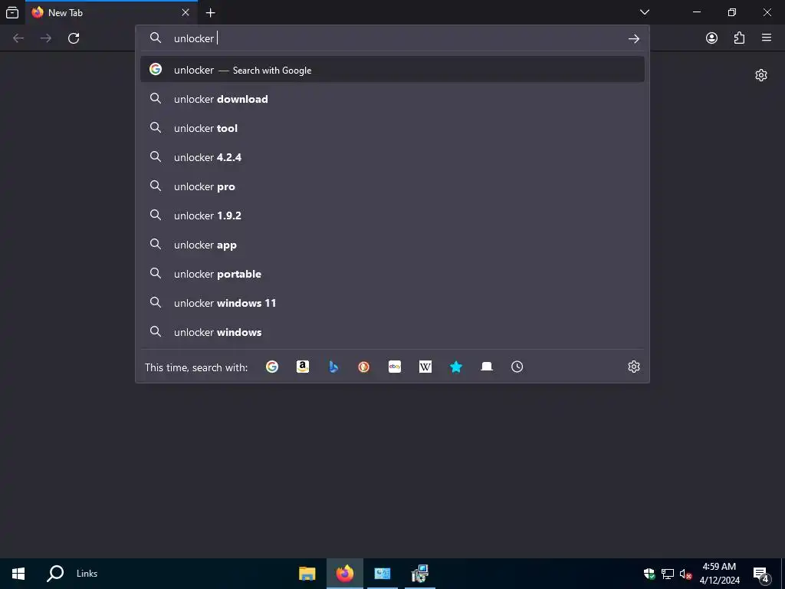
Task: Select suggestion 'unlocker windows'
Action: 392,331
